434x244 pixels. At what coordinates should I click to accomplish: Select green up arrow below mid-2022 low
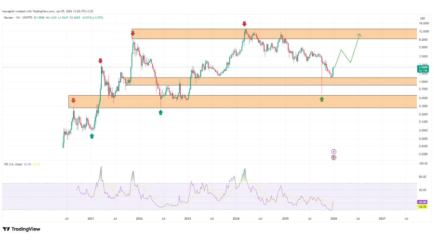(161, 112)
